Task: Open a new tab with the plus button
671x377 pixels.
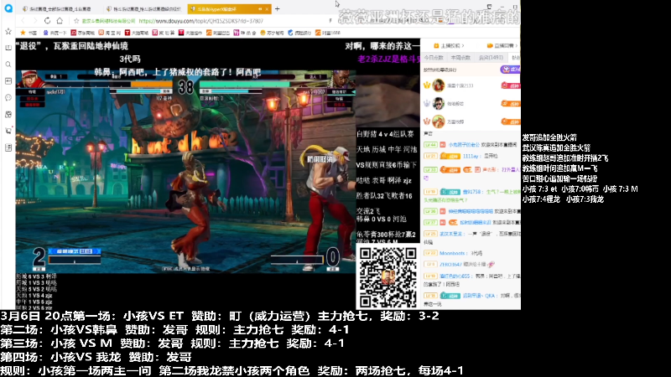Action: [278, 8]
